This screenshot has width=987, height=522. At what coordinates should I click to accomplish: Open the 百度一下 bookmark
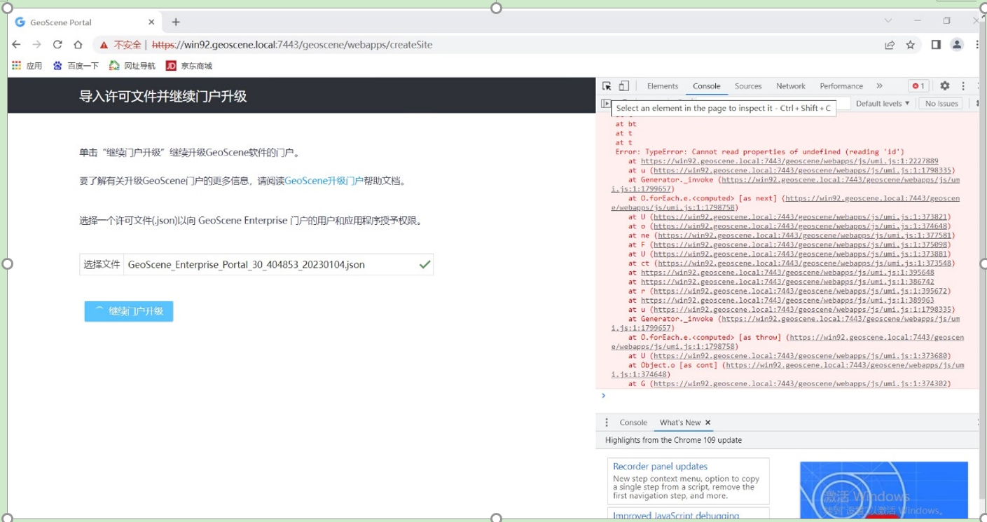(76, 66)
